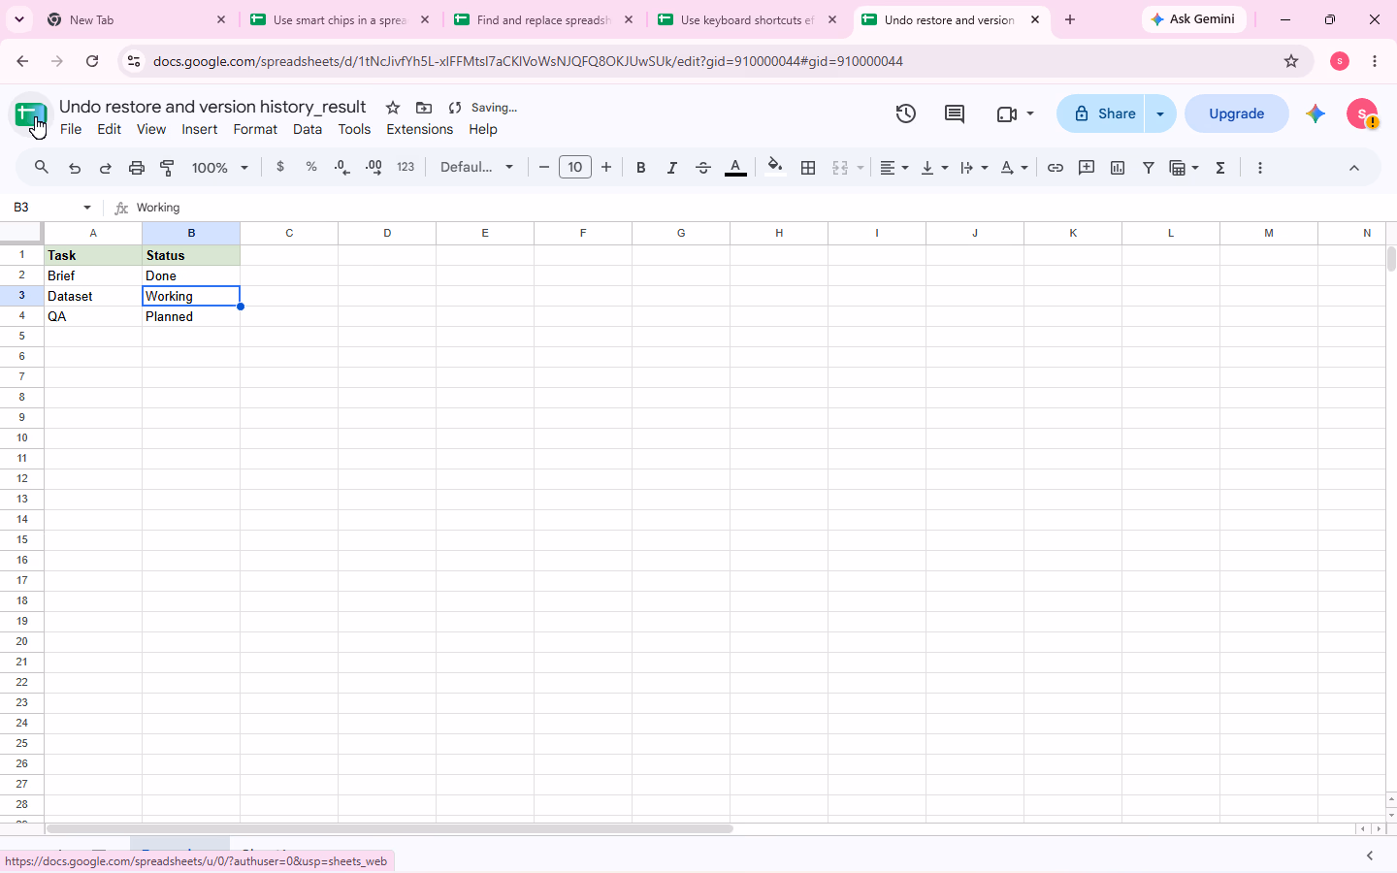1397x873 pixels.
Task: Format as percent
Action: click(311, 167)
